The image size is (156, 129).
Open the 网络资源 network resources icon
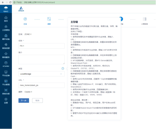point(6,45)
